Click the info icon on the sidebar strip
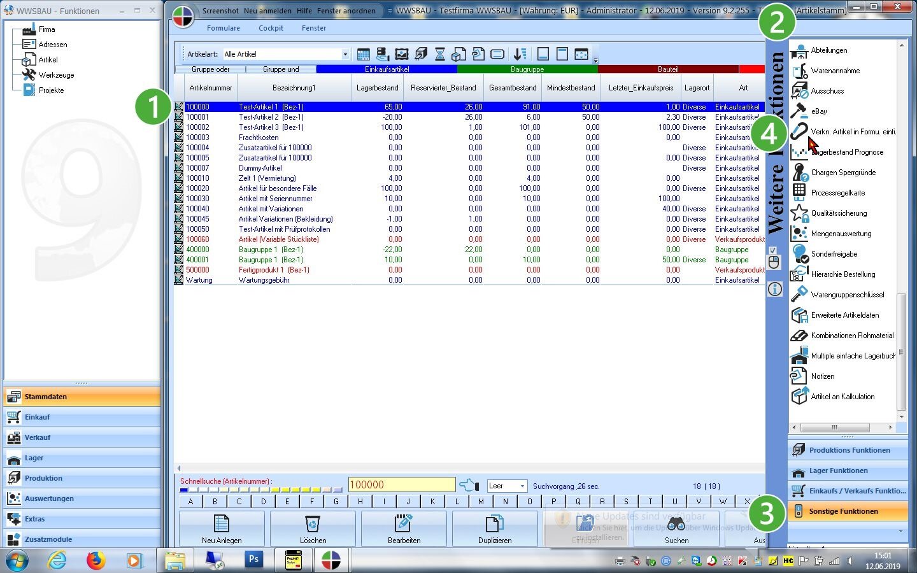This screenshot has width=917, height=573. pyautogui.click(x=774, y=289)
